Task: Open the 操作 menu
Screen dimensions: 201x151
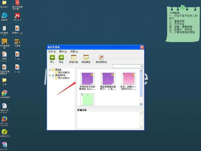Action: click(x=63, y=51)
